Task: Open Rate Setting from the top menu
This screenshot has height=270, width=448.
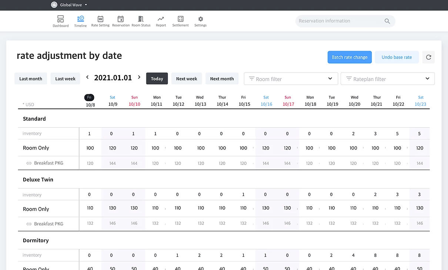Action: click(x=100, y=21)
